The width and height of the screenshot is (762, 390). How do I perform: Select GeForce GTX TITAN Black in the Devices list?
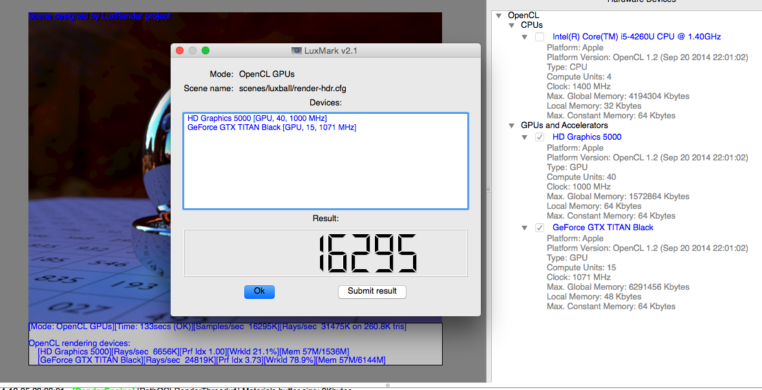[x=271, y=127]
